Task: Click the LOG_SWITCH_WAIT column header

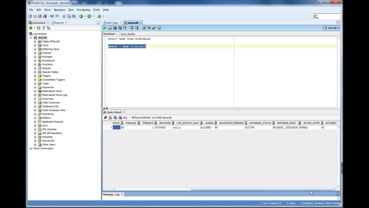Action: [x=188, y=123]
